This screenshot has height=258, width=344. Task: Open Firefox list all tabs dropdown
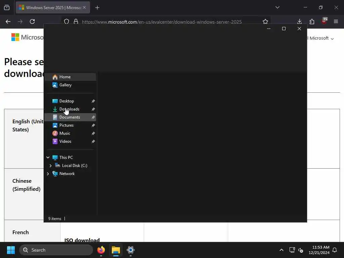pyautogui.click(x=277, y=7)
